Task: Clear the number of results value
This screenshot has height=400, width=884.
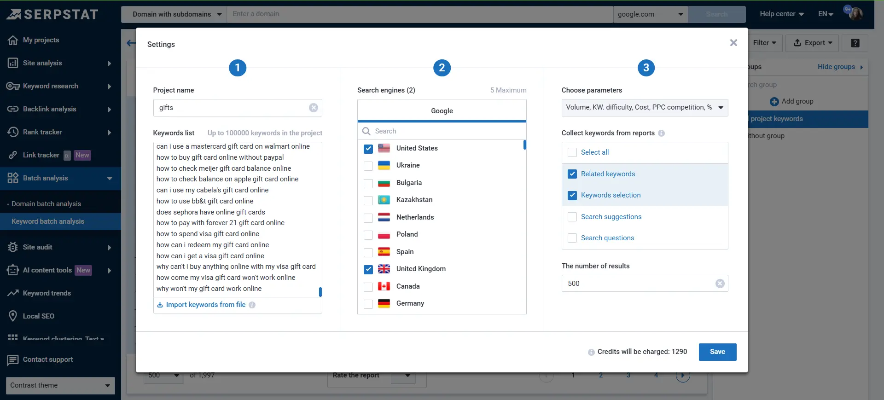Action: click(720, 284)
